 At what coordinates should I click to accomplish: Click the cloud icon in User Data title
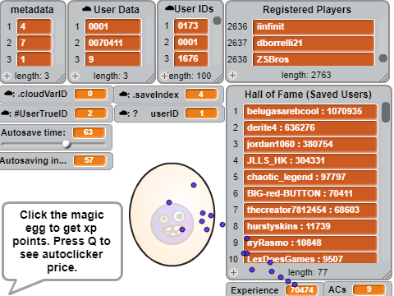pyautogui.click(x=86, y=9)
